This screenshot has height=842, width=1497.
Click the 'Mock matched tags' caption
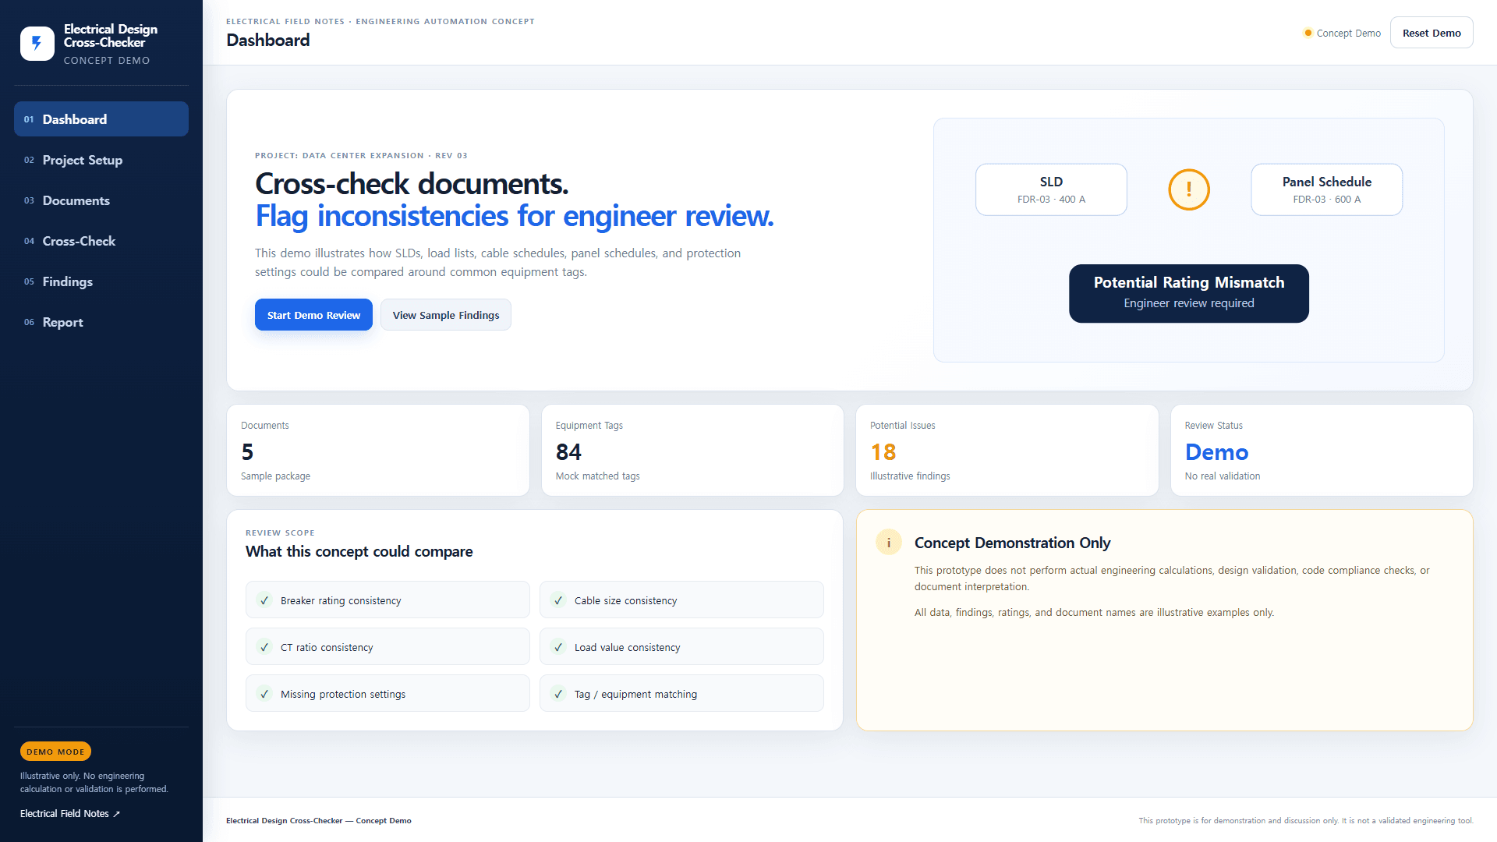[597, 476]
